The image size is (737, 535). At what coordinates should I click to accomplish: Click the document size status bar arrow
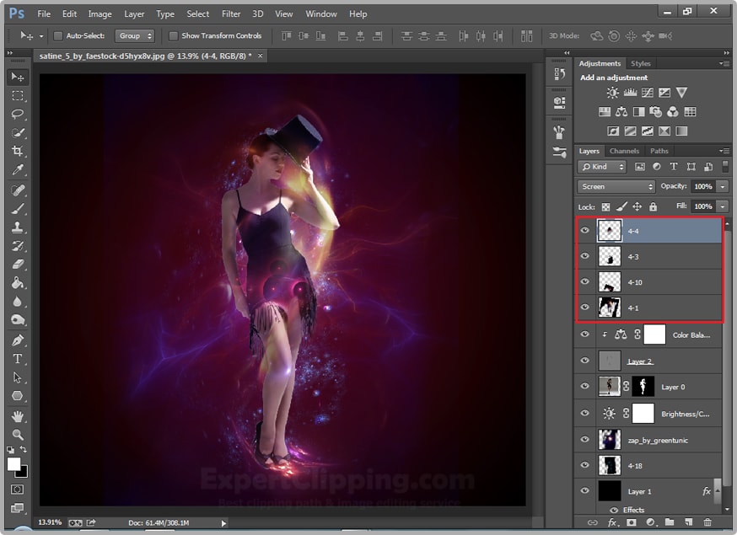[x=222, y=522]
